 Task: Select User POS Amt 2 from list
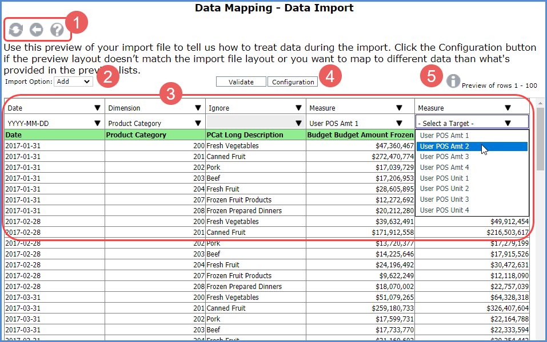click(x=444, y=146)
